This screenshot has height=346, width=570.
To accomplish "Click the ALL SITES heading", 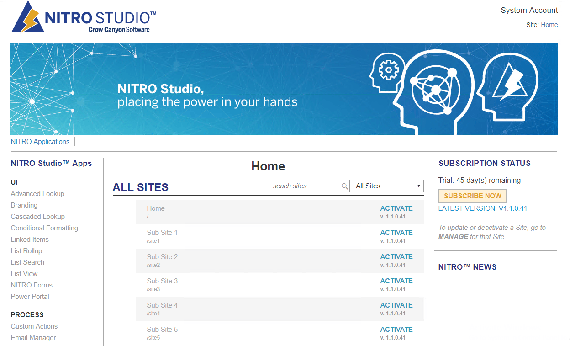I will point(141,187).
